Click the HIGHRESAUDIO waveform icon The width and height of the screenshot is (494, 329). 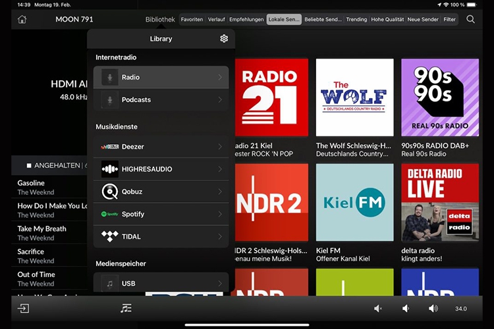pos(109,169)
